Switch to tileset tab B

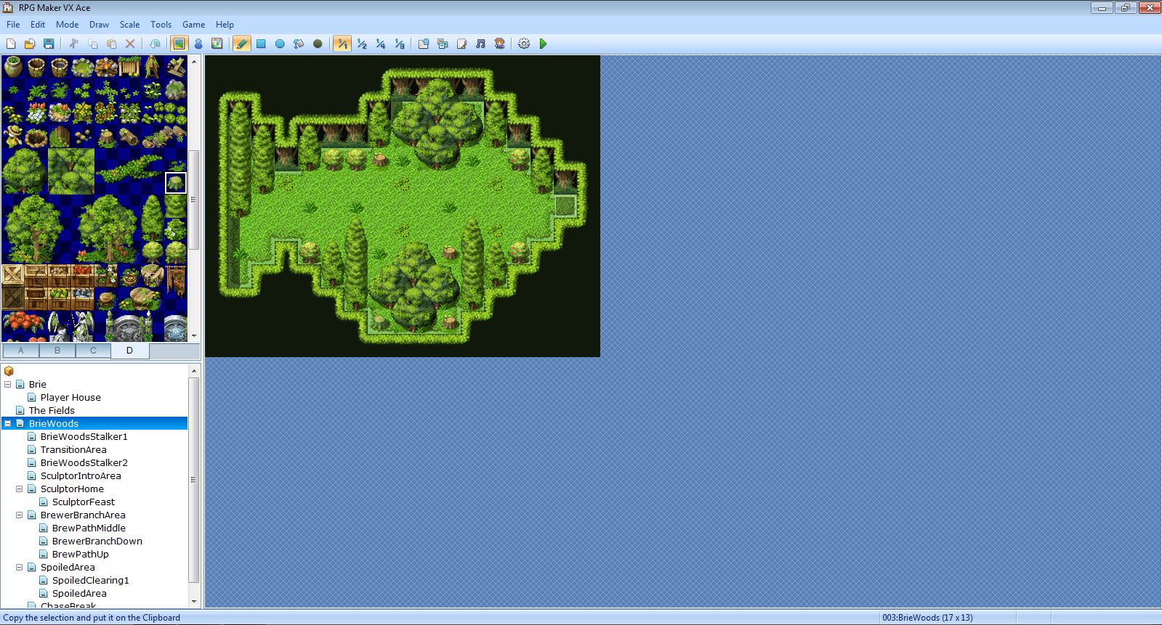pyautogui.click(x=57, y=351)
